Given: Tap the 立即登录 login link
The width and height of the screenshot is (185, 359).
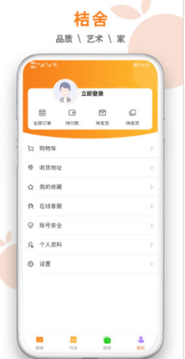Looking at the screenshot, I should (92, 94).
